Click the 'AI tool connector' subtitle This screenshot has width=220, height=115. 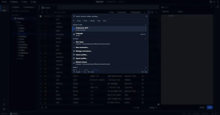[x=81, y=30]
